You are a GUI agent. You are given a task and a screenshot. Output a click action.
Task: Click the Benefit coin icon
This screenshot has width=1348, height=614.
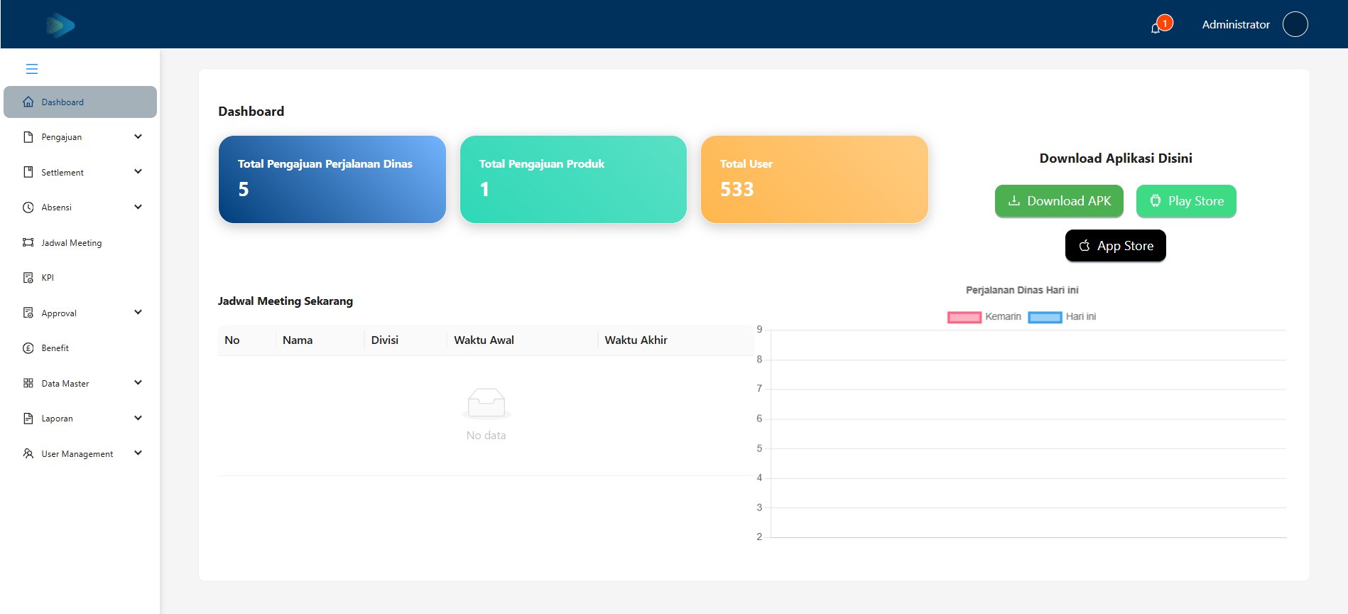(28, 348)
